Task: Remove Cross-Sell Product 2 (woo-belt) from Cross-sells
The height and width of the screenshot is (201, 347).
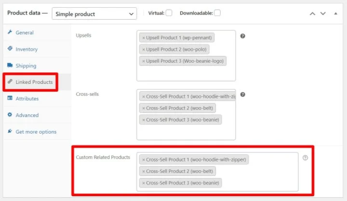Action: (x=144, y=108)
